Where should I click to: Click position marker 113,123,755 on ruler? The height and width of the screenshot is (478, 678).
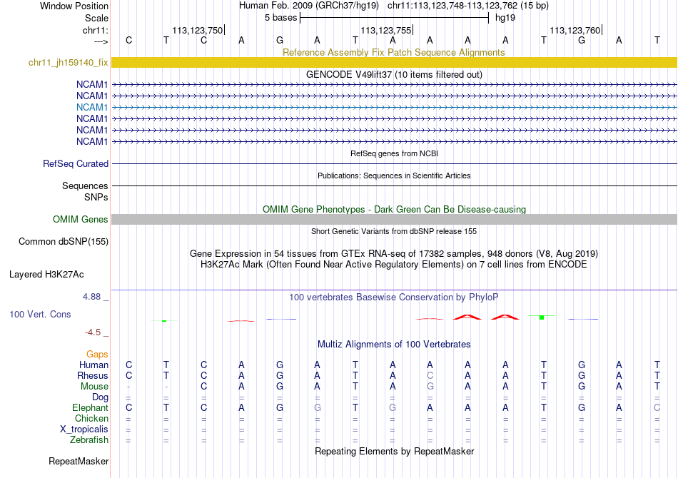point(385,30)
